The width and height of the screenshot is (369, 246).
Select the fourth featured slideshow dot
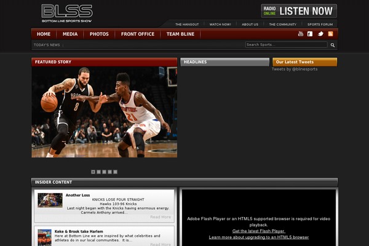click(109, 172)
